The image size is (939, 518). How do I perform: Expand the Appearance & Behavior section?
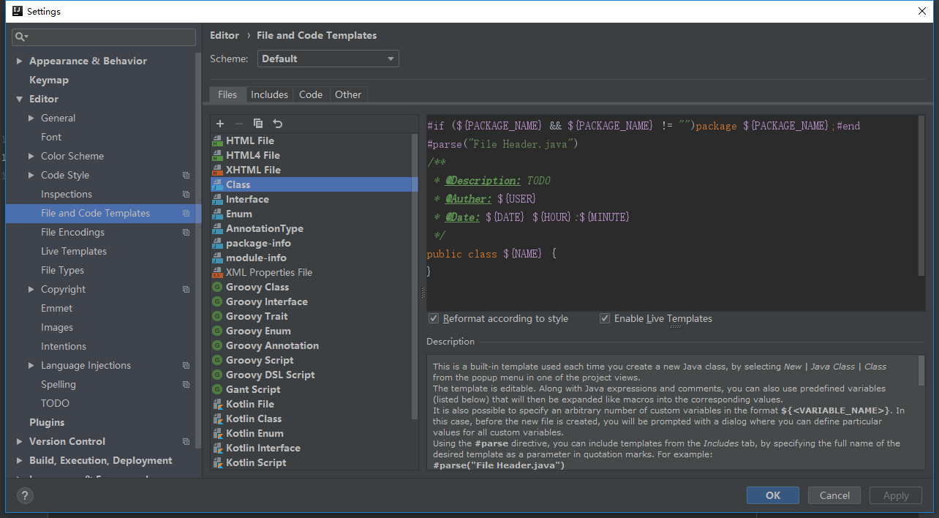[x=19, y=61]
